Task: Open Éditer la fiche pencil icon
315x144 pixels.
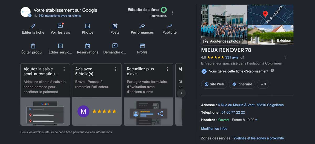Action: coord(33,26)
